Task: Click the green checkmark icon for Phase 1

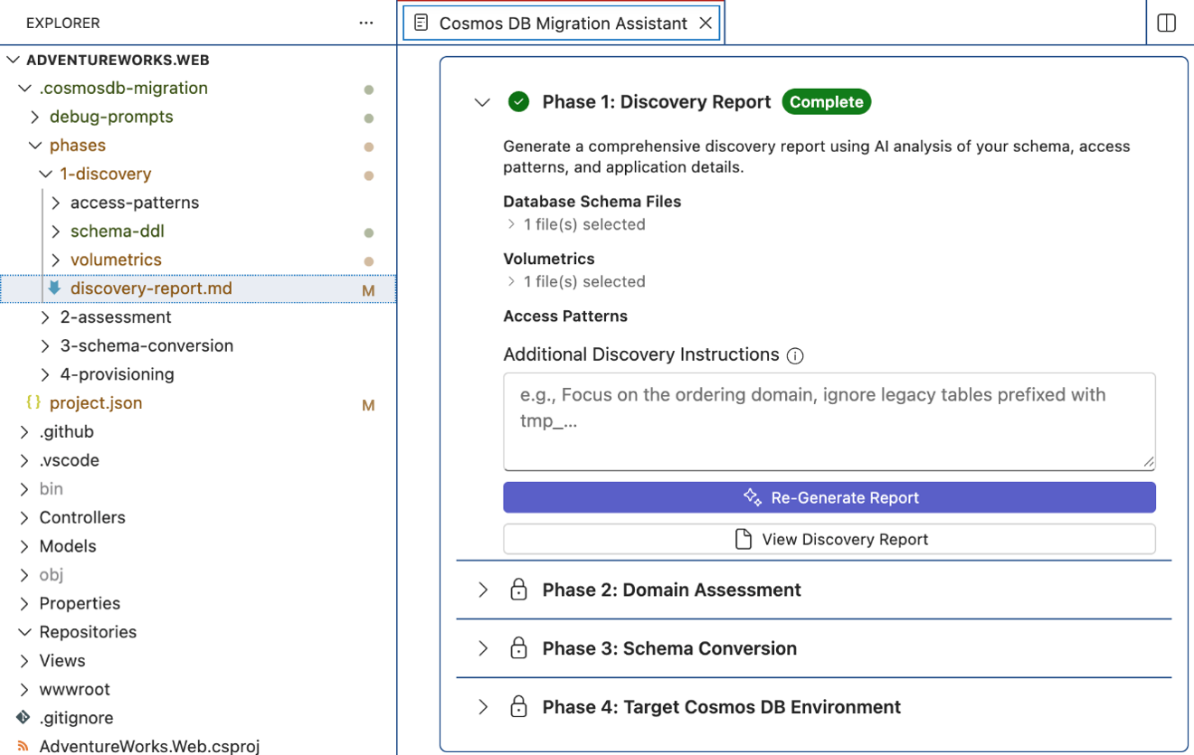Action: pos(518,101)
